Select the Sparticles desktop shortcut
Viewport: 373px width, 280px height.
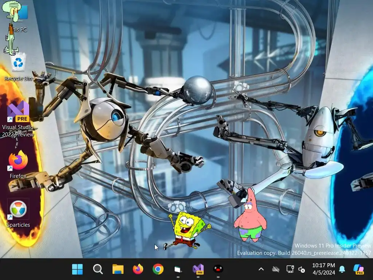coord(18,214)
